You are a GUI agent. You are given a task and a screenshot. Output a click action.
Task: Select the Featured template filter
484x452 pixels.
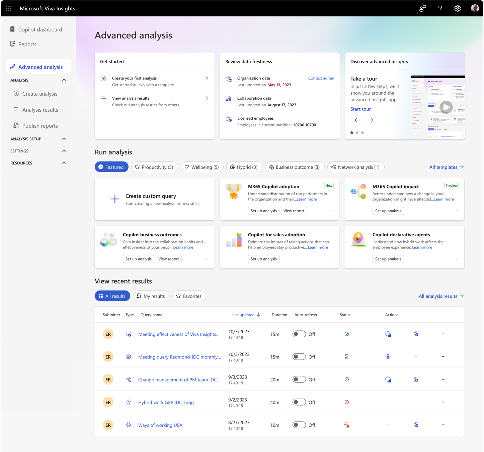[111, 167]
